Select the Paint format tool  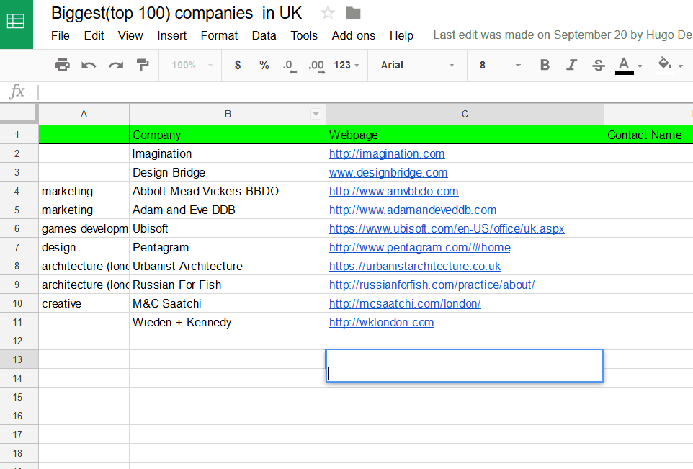(143, 65)
